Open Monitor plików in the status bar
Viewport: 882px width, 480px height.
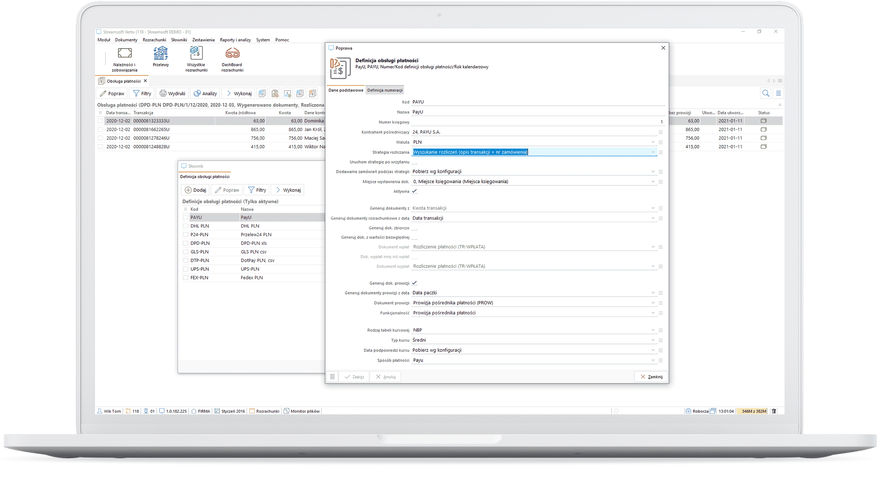(302, 411)
